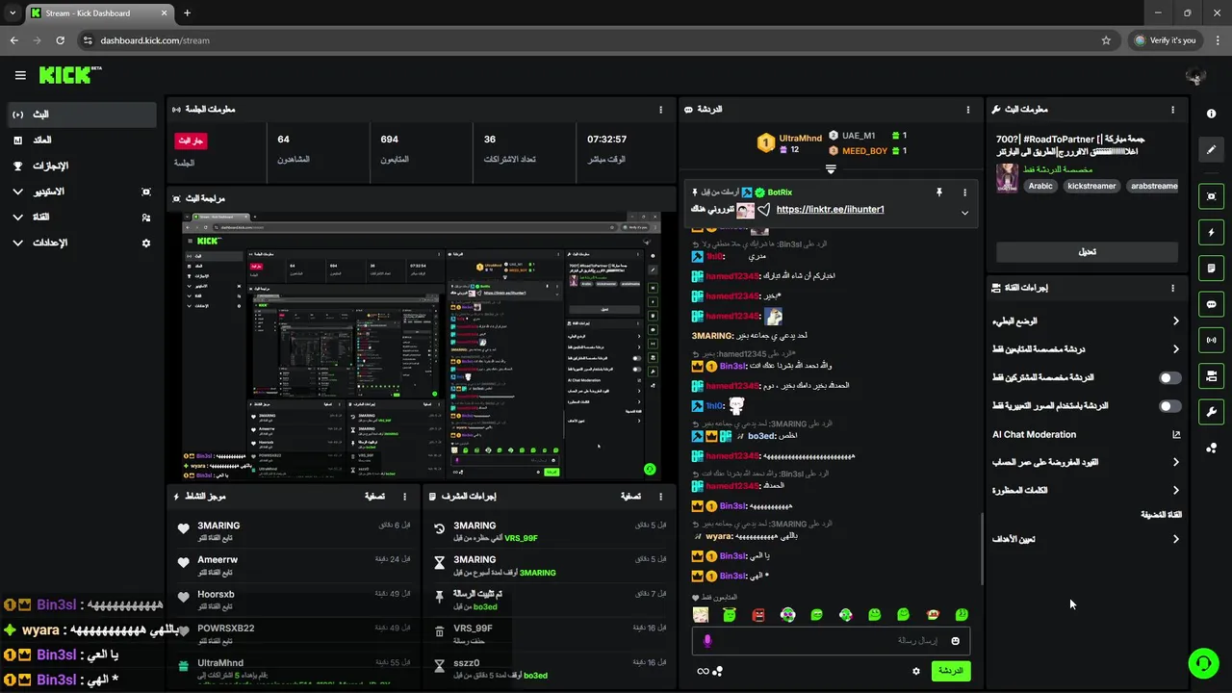Open a new browser tab

187,13
